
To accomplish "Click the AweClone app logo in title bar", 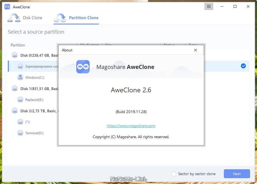I will coord(7,7).
